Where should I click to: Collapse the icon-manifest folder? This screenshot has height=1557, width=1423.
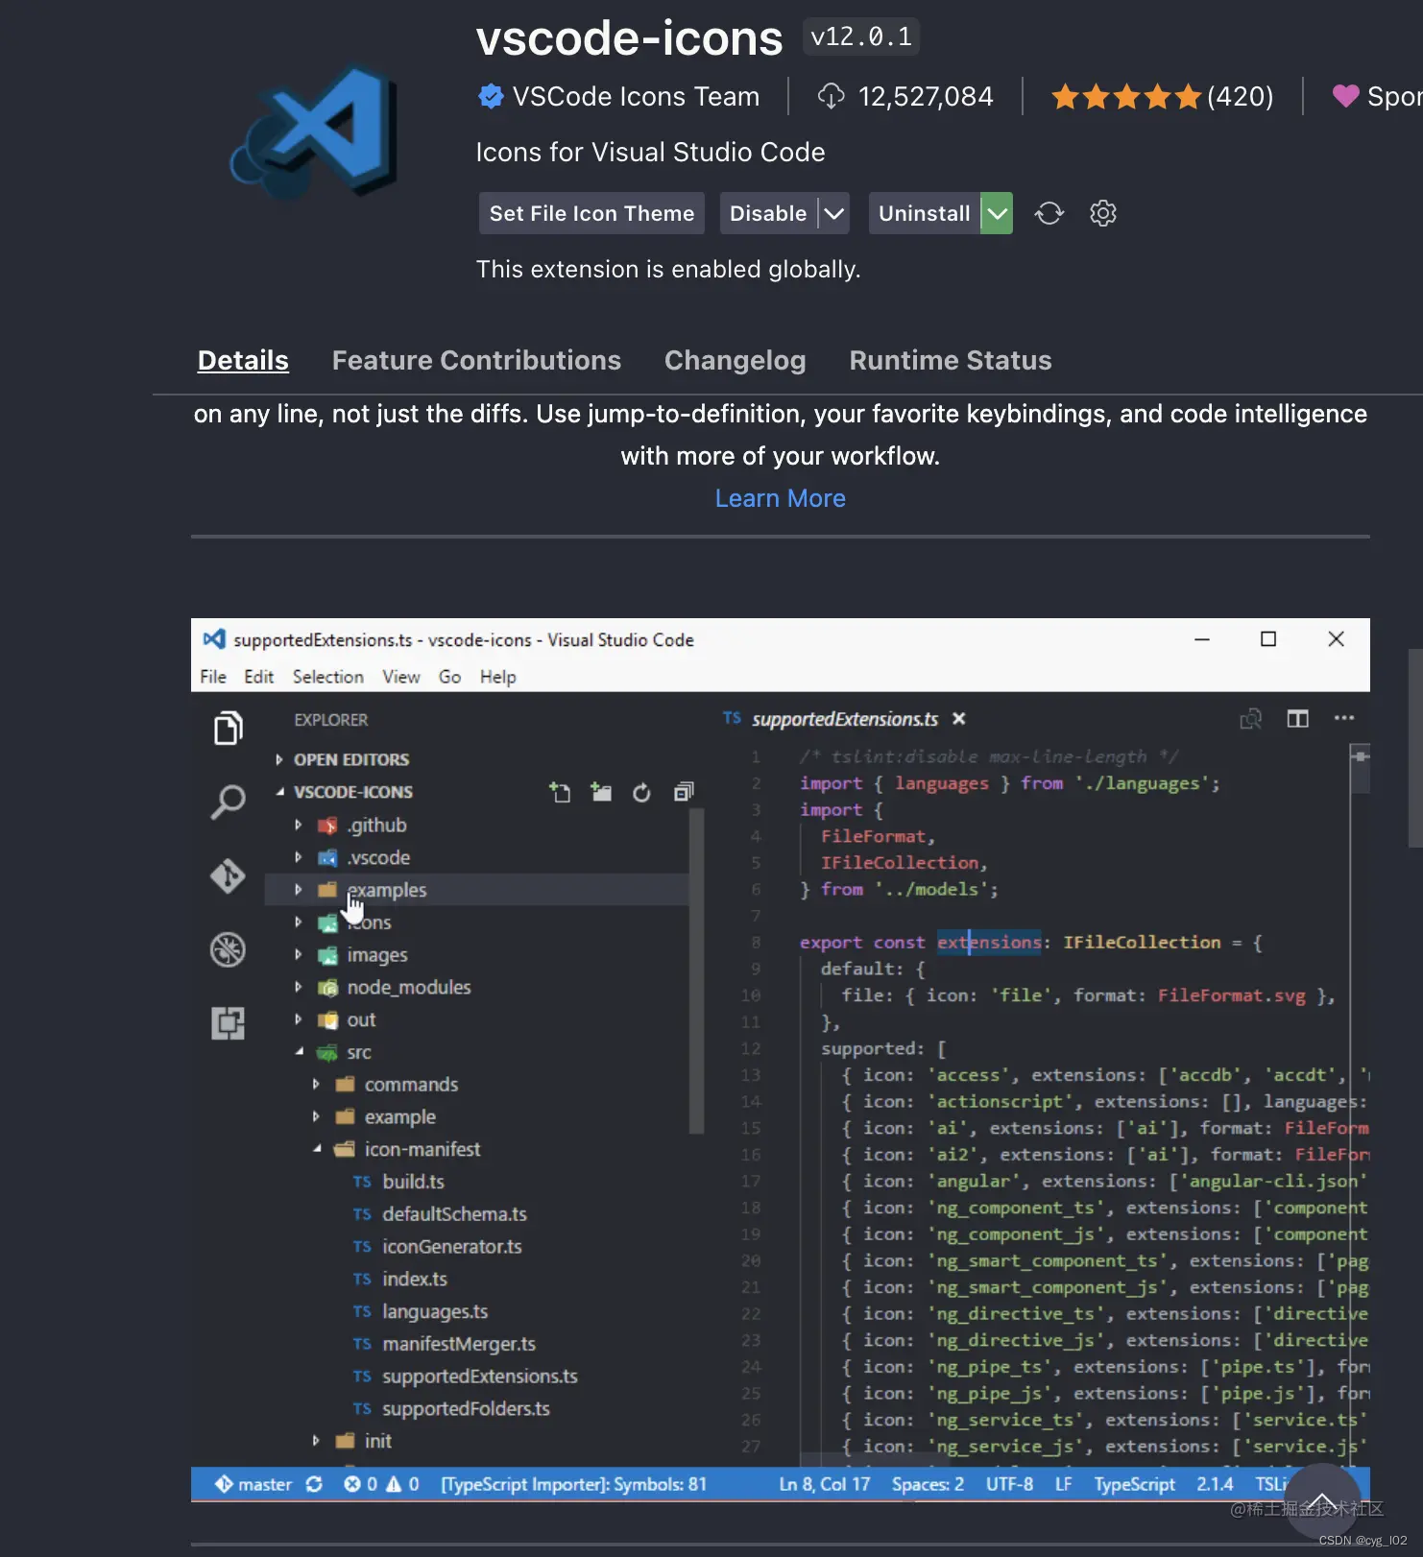click(x=317, y=1149)
